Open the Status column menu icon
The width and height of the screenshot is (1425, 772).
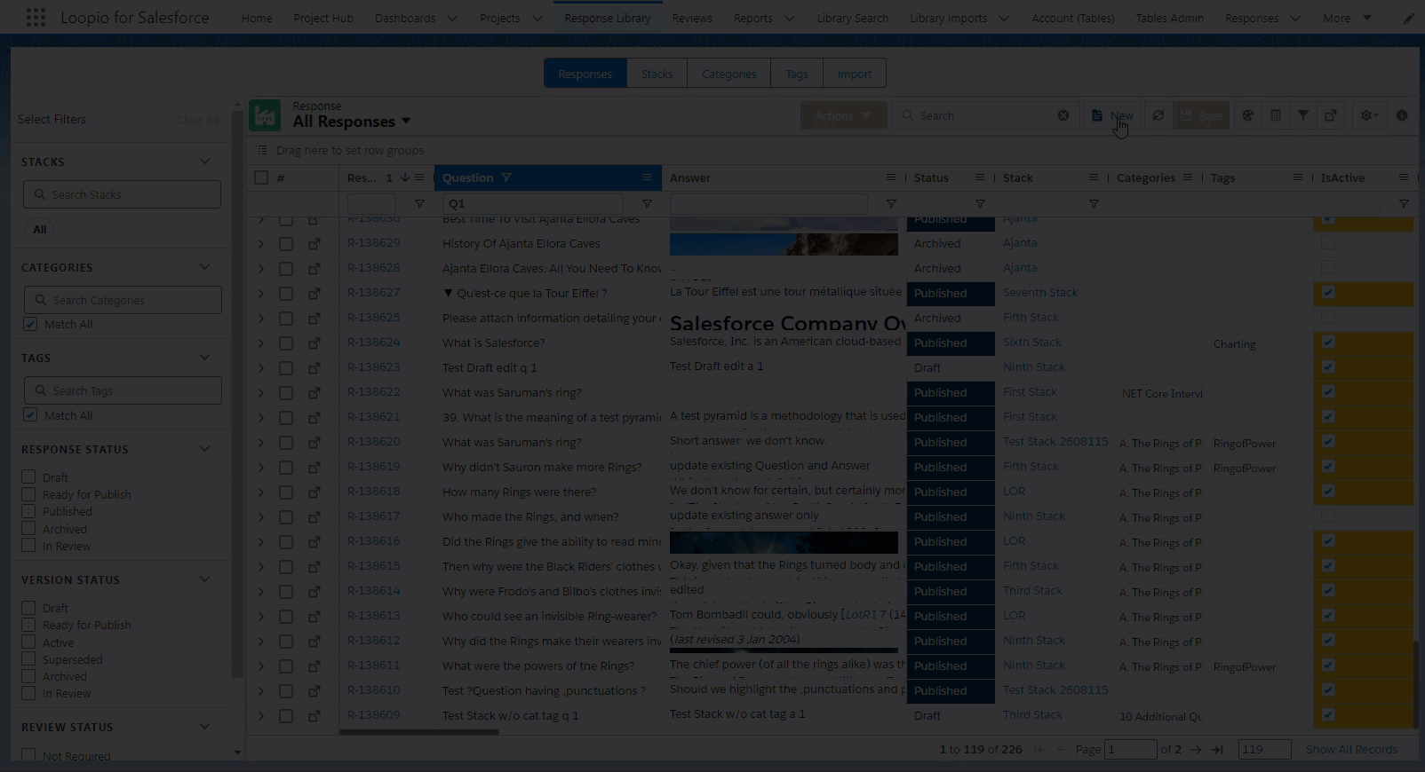pos(980,177)
